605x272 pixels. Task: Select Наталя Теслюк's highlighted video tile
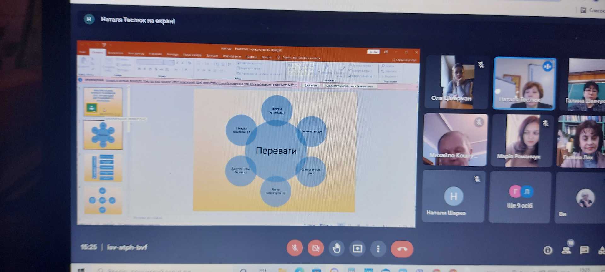(x=524, y=84)
